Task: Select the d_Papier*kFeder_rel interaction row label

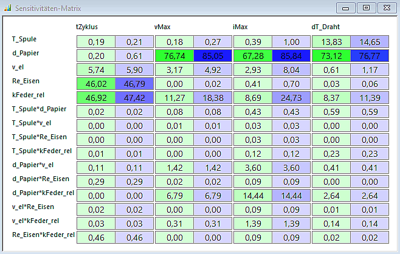Action: (43, 193)
